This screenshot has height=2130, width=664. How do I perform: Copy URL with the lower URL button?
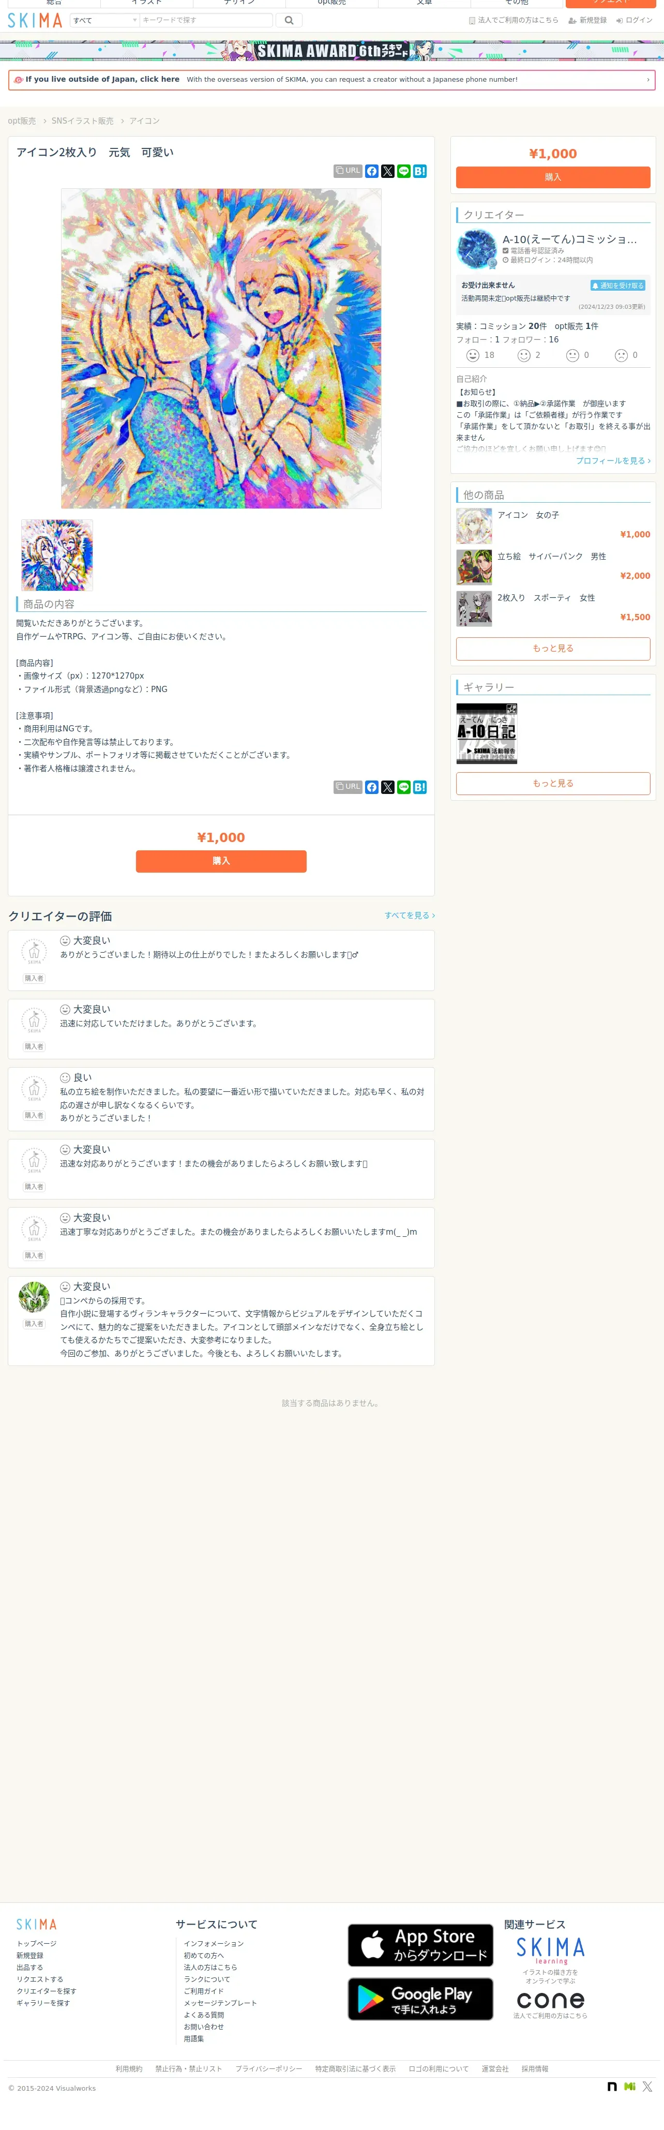click(x=348, y=787)
